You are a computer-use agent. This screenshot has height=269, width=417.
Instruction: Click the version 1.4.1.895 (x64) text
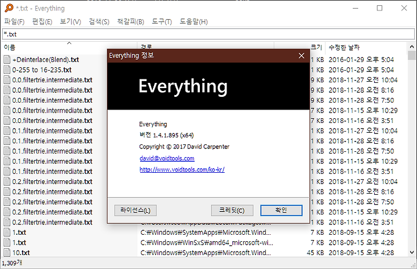[x=166, y=135]
